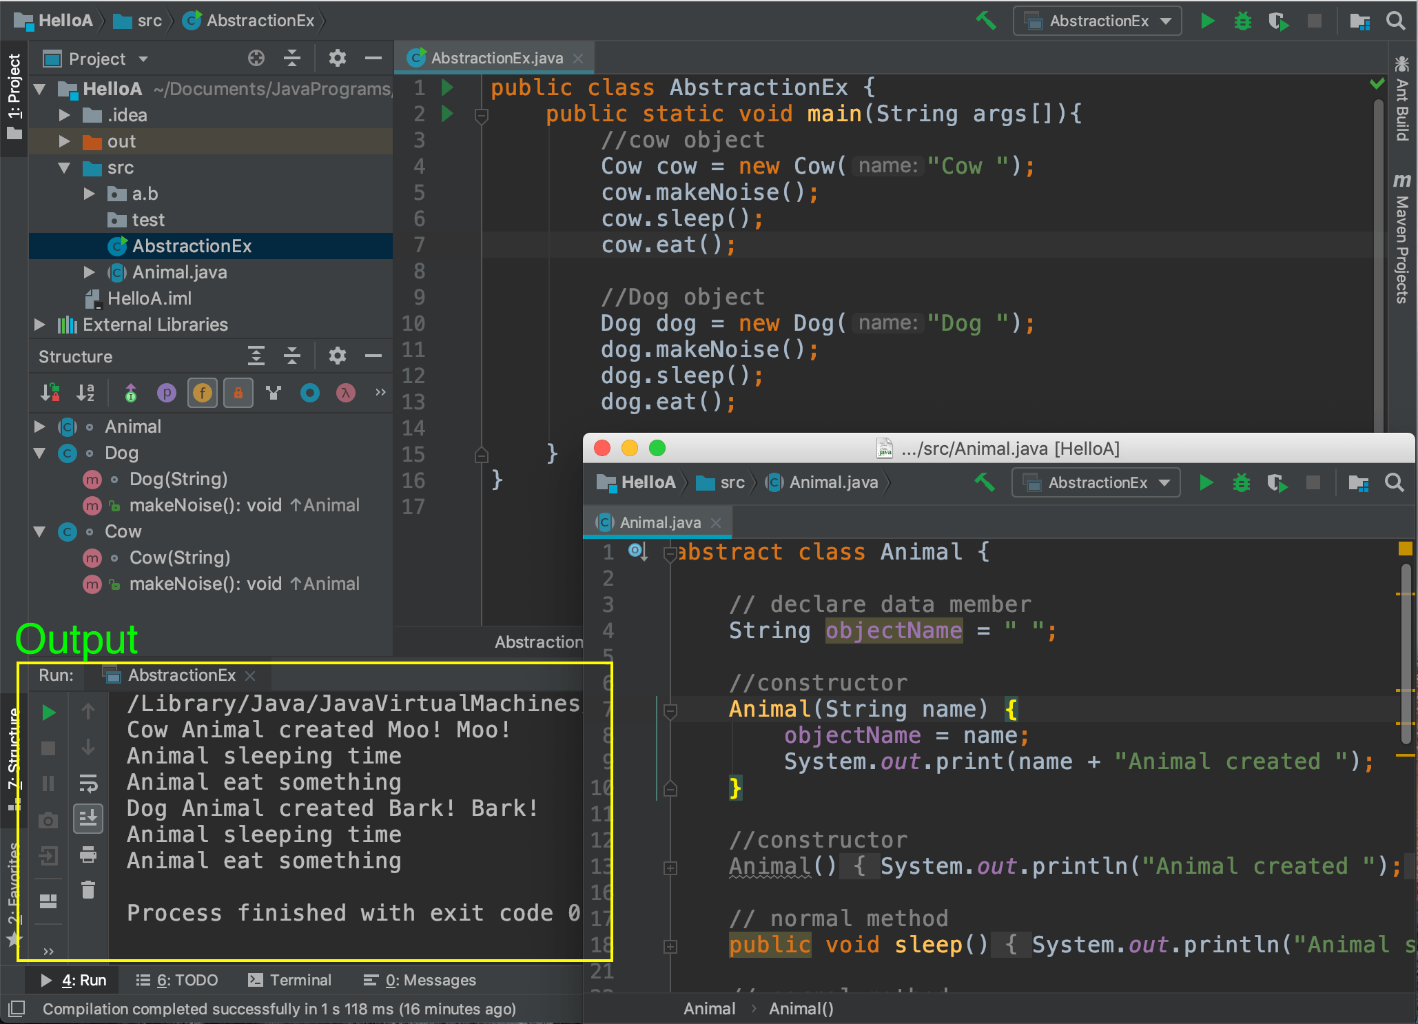Expand the a.b package in Project tree
The height and width of the screenshot is (1024, 1418).
coord(89,194)
